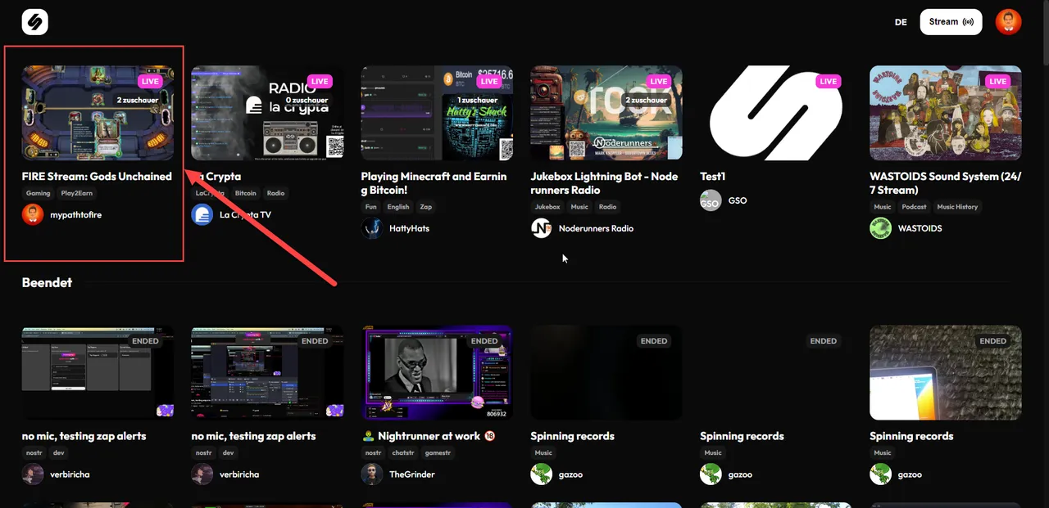Click the Noderunners Radio username
1049x508 pixels.
coord(596,228)
